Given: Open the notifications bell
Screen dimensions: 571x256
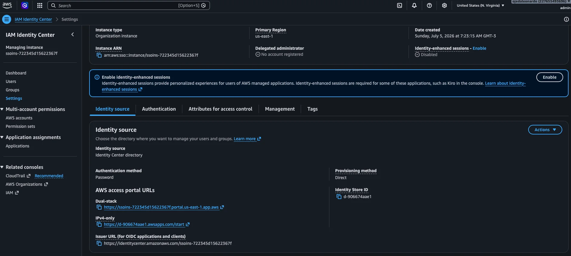Looking at the screenshot, I should coord(414,5).
